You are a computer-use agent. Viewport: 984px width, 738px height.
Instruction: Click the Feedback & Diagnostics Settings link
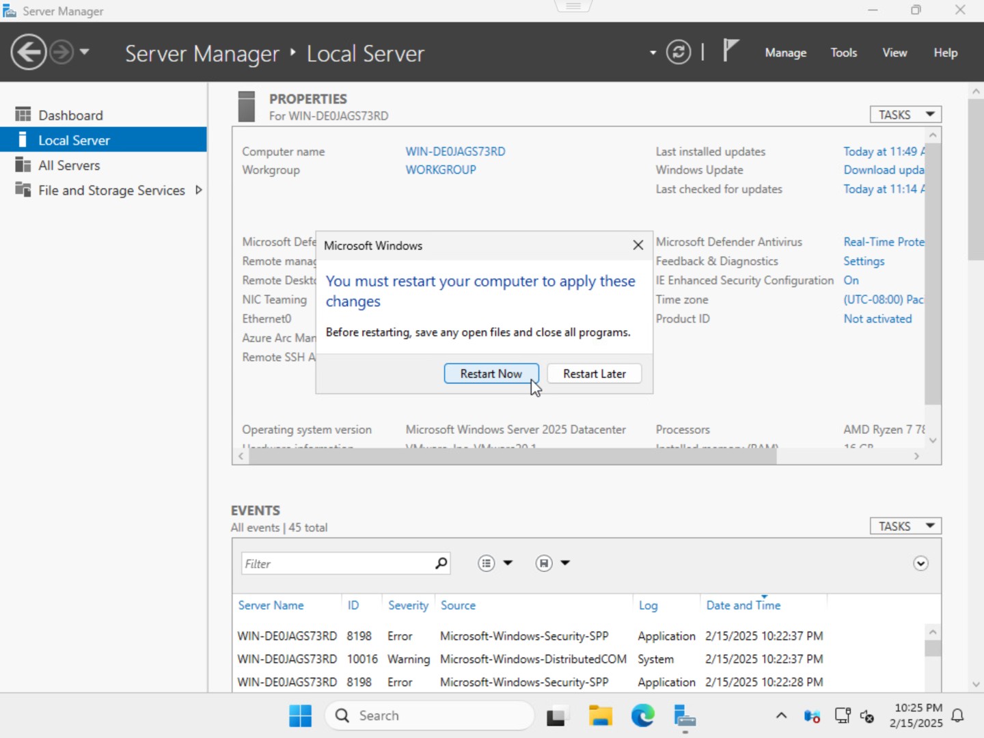pos(864,261)
